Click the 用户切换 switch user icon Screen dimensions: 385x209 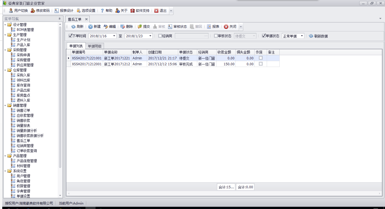[11, 11]
